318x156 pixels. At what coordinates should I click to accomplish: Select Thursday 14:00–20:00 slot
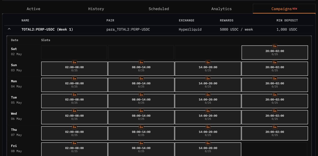(x=208, y=133)
